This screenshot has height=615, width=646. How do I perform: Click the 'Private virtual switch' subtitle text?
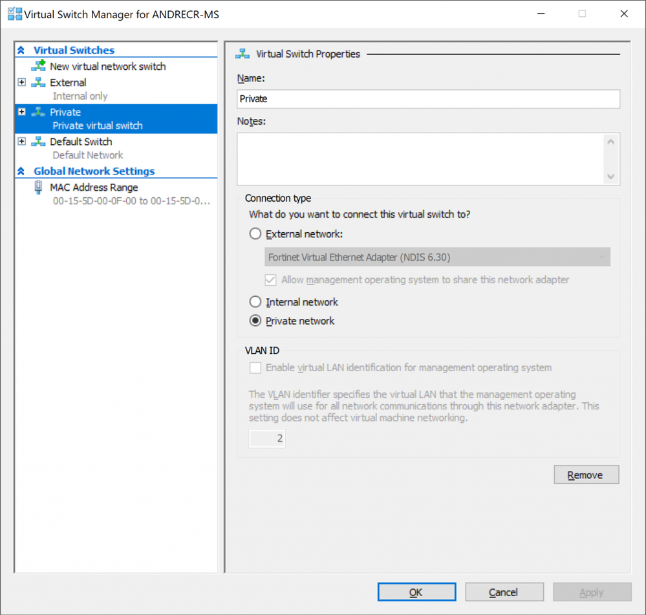[x=98, y=125]
